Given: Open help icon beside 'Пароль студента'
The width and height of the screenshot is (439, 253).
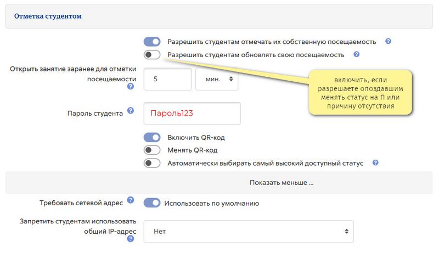Looking at the screenshot, I should click(x=131, y=110).
